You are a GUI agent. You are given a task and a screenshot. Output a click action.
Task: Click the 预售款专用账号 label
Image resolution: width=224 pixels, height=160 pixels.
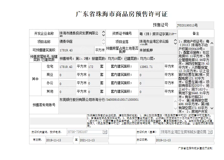click(44, 105)
